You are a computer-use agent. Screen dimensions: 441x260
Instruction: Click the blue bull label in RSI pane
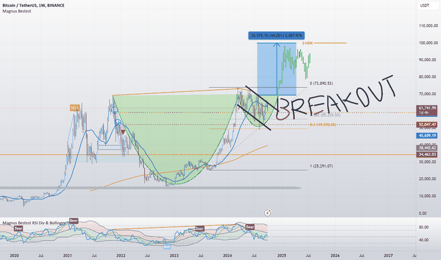167,246
